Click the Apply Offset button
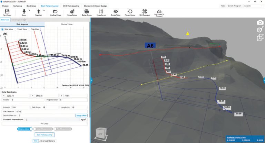The width and height of the screenshot is (265, 143). pos(81,115)
